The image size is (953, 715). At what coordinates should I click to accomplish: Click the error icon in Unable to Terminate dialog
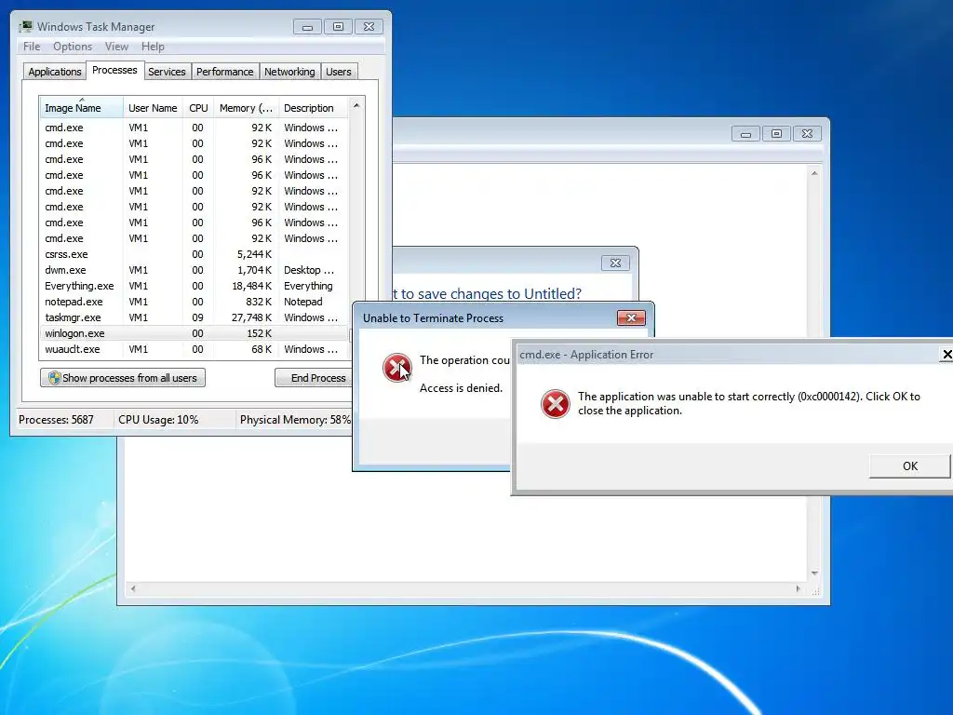396,367
